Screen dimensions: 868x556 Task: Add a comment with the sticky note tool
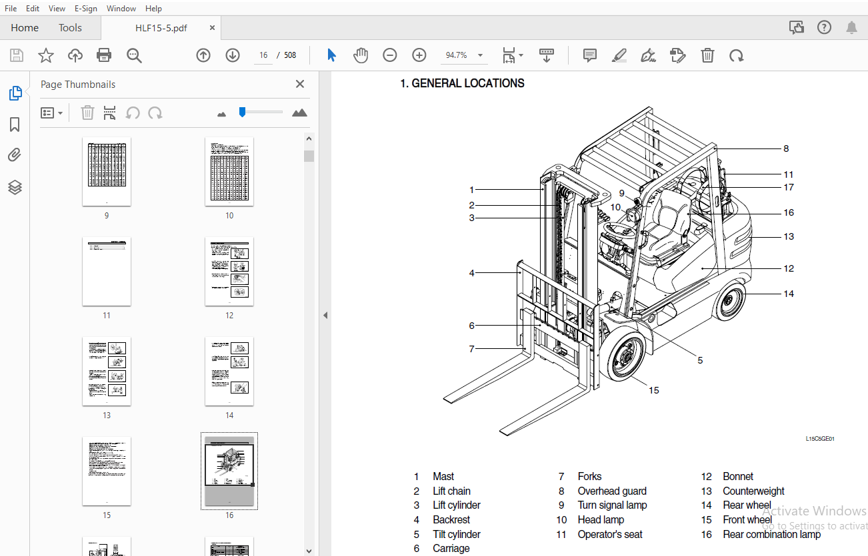(x=590, y=55)
